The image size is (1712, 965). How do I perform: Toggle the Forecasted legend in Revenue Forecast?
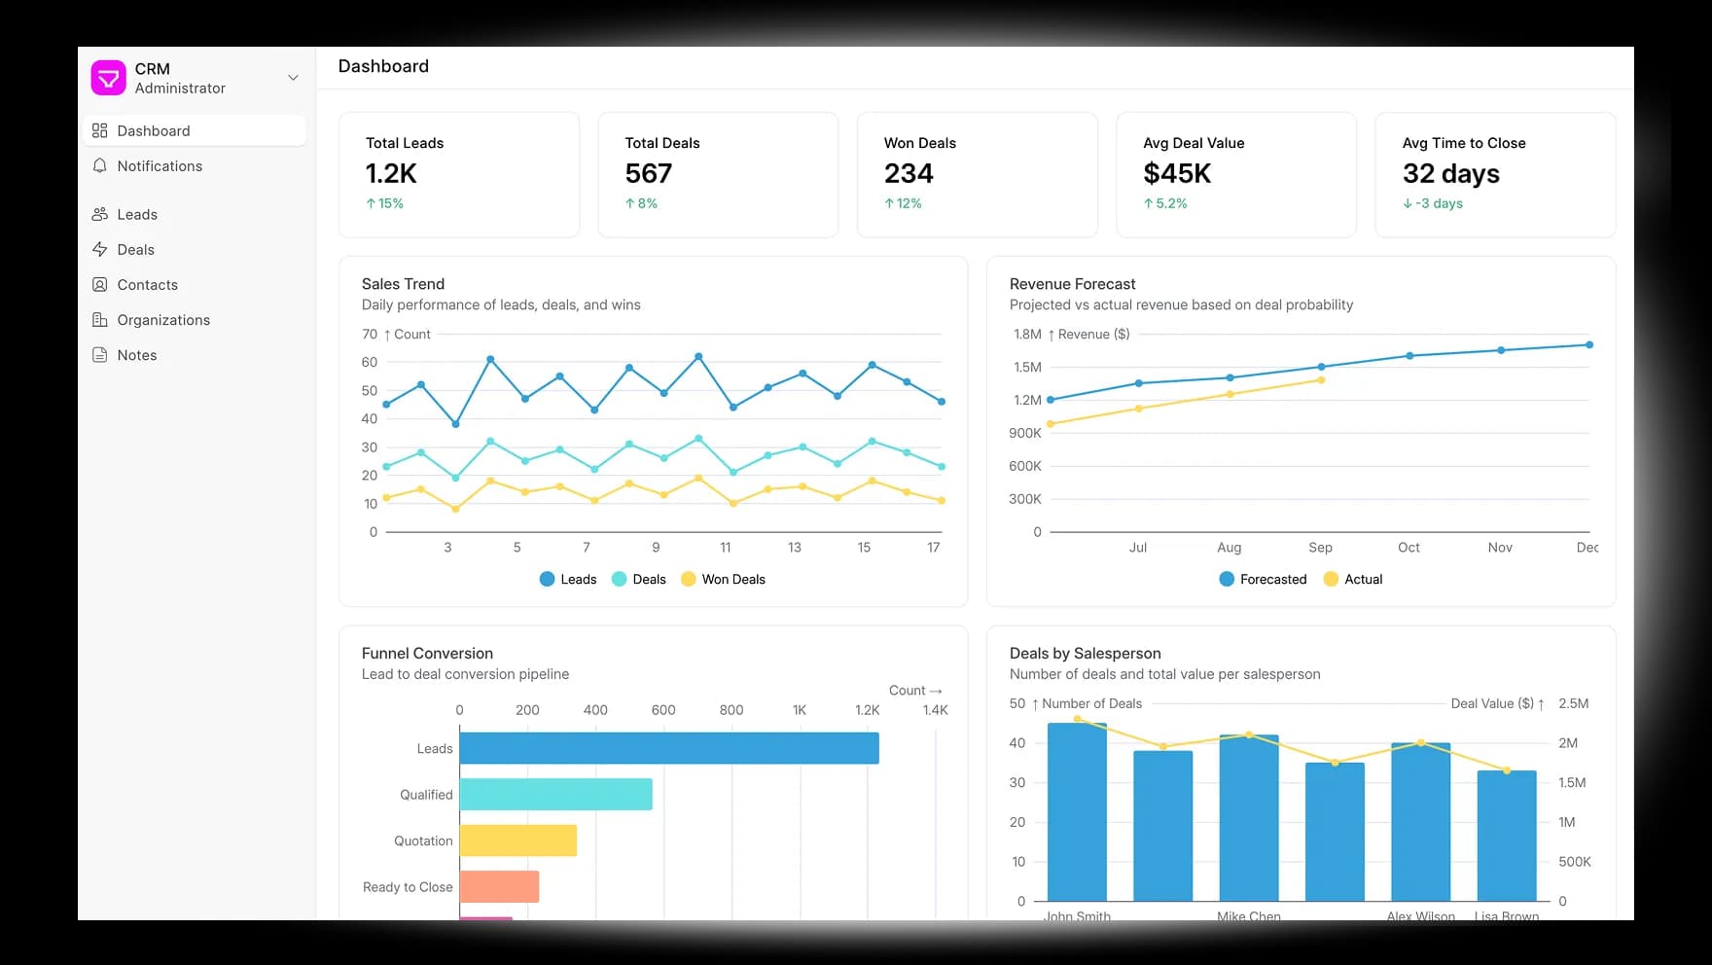coord(1263,579)
